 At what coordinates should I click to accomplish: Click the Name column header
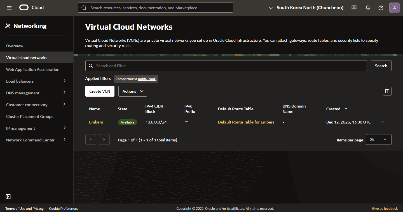(95, 109)
